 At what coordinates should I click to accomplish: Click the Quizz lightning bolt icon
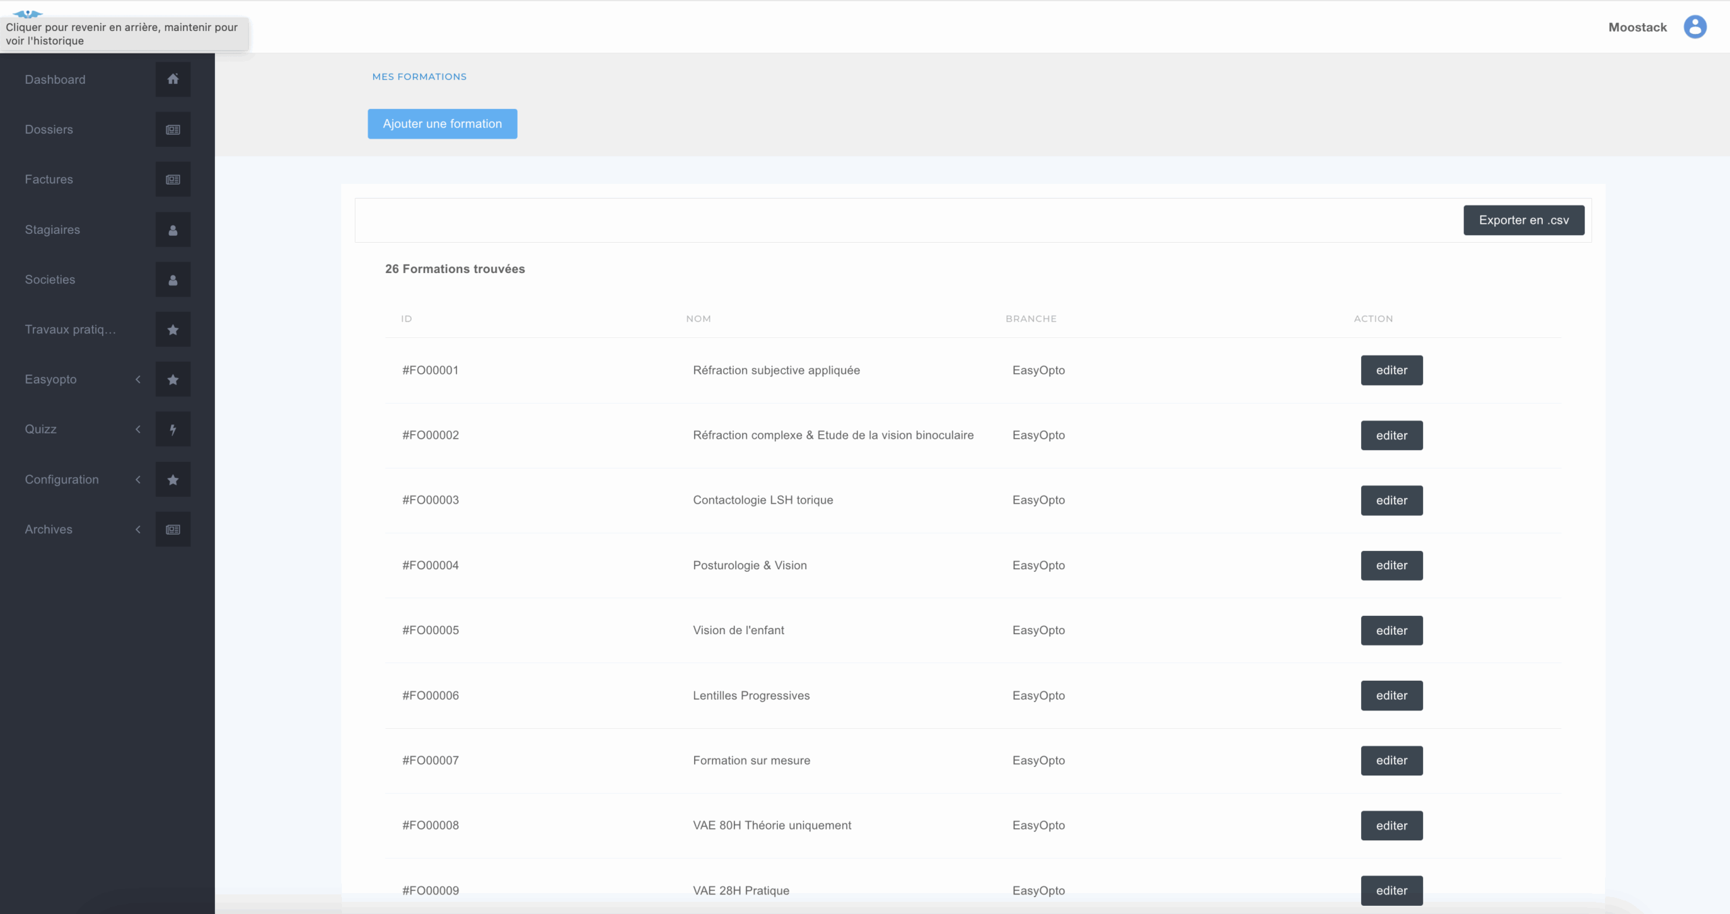173,429
